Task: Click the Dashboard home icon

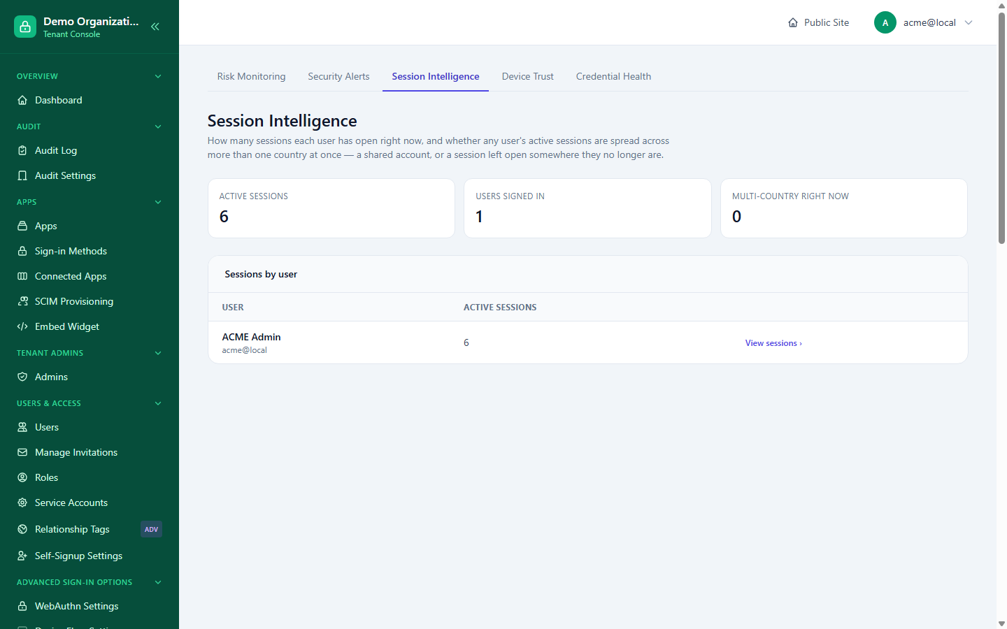Action: pyautogui.click(x=22, y=100)
